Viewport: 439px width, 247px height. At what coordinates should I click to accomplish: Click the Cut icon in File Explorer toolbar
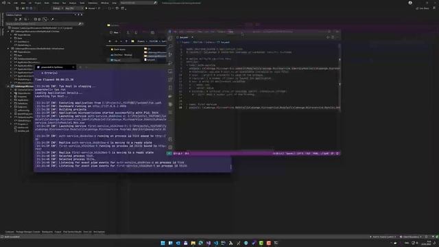click(128, 32)
